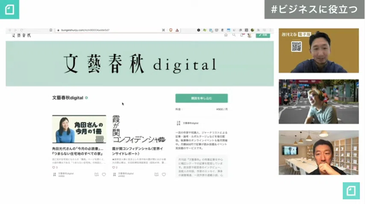Click the gray box text starting 月刊誌『文藝春秋』
The image size is (365, 204).
(201, 167)
